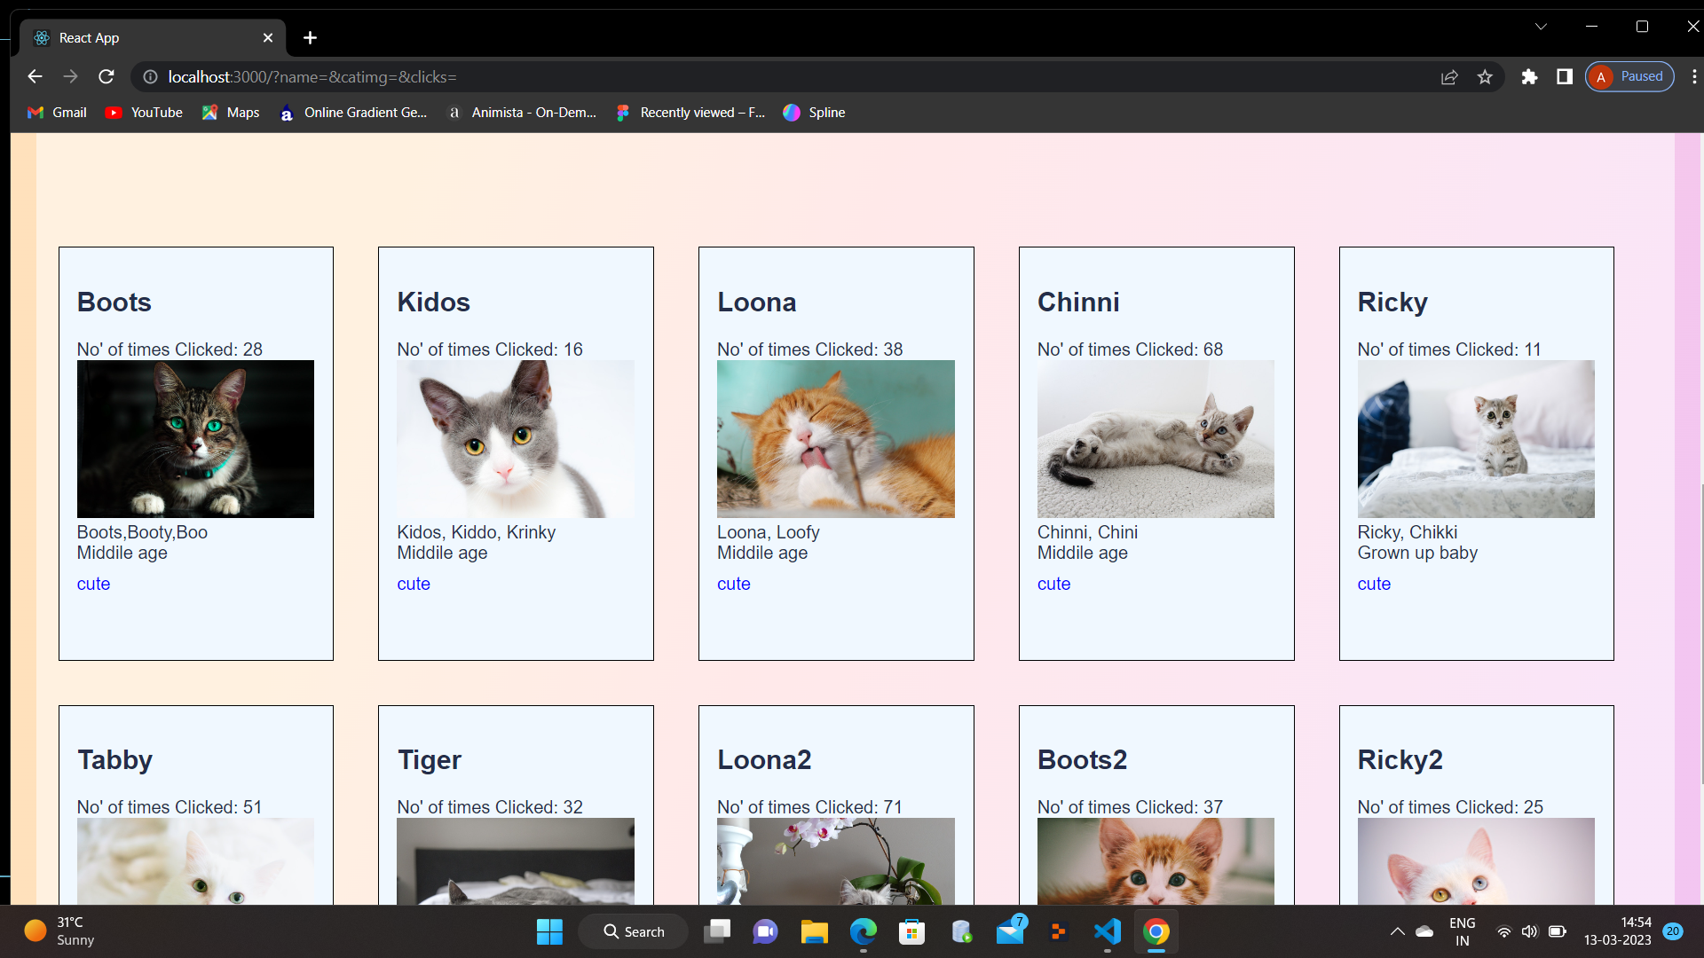Image resolution: width=1704 pixels, height=958 pixels.
Task: Click the Extensions puzzle icon
Action: click(1529, 76)
